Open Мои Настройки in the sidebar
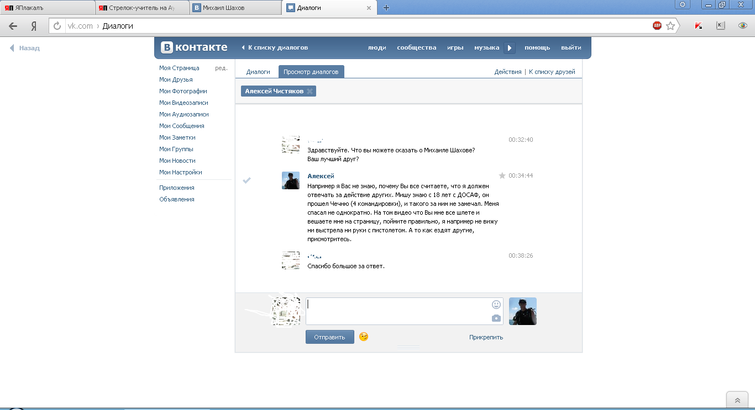Viewport: 755px width, 410px height. pos(181,172)
